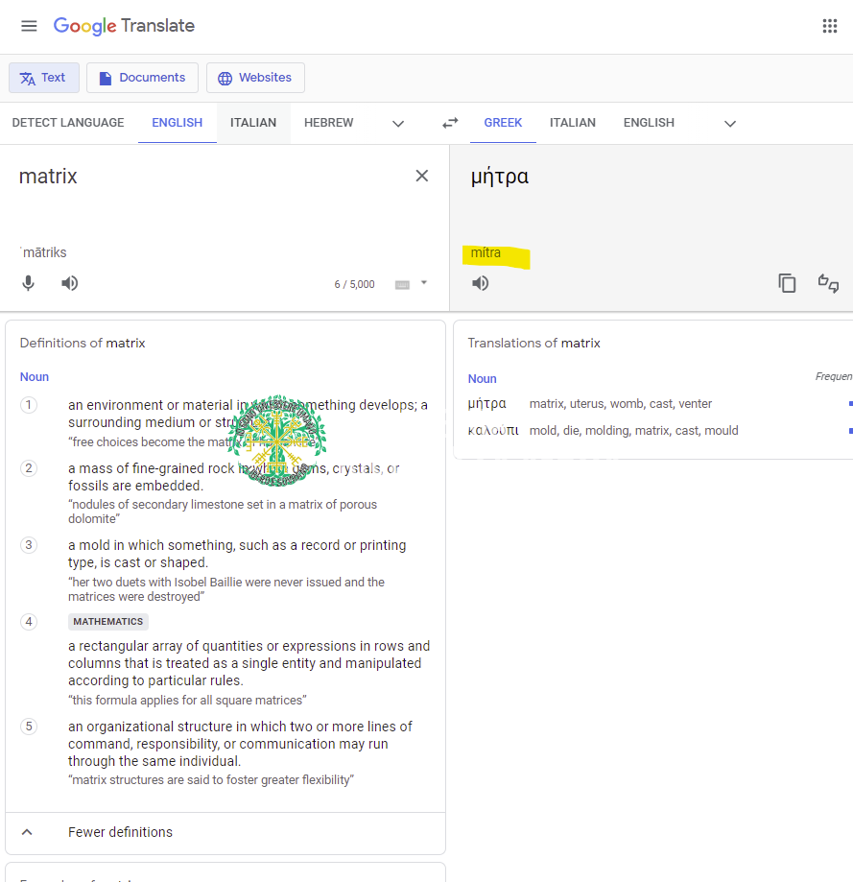Click the Google Translate logo
853x882 pixels.
point(124,26)
